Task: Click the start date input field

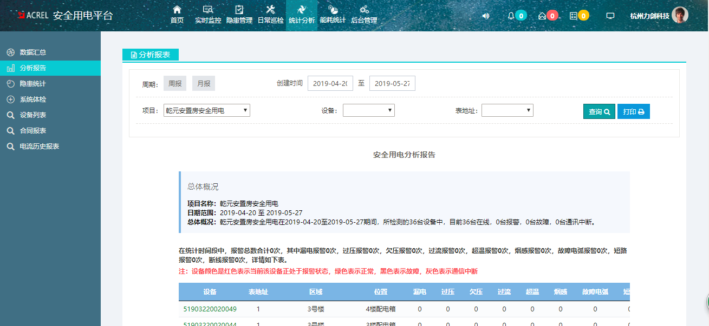Action: pos(330,83)
